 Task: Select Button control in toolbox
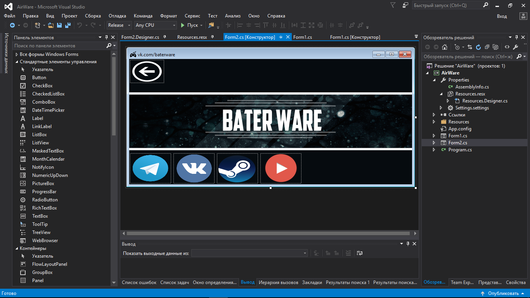(x=39, y=78)
